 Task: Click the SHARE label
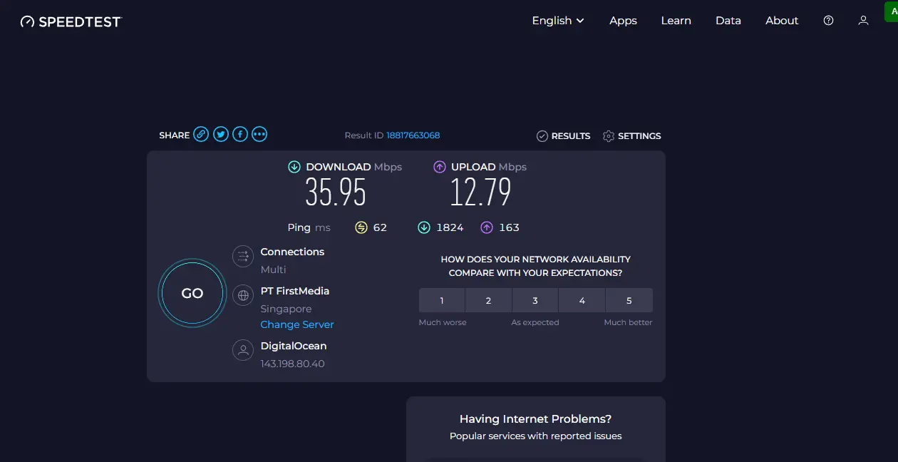click(175, 135)
